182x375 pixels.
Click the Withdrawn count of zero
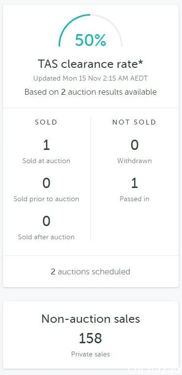point(135,145)
